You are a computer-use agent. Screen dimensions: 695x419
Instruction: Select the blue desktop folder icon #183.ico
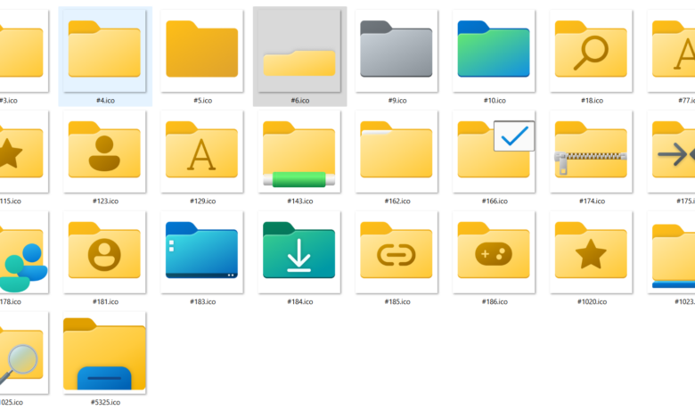tap(202, 251)
